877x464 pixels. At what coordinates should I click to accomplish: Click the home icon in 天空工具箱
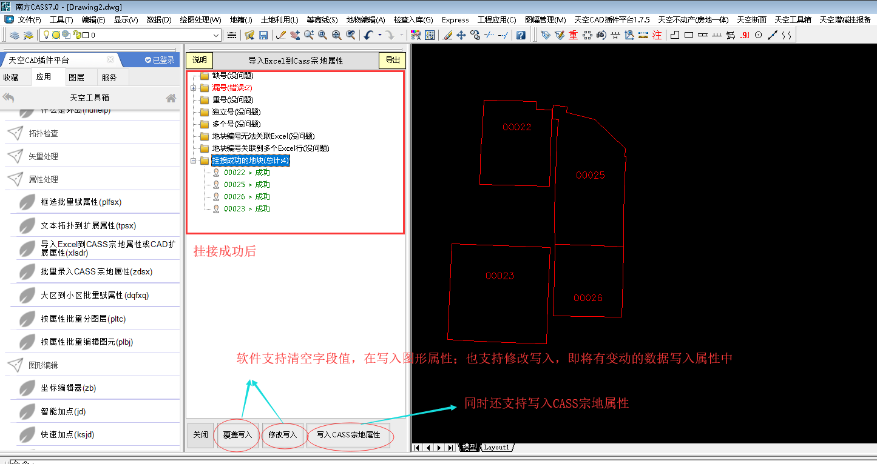(x=171, y=98)
